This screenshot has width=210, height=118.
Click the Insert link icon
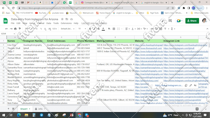(x=152, y=29)
